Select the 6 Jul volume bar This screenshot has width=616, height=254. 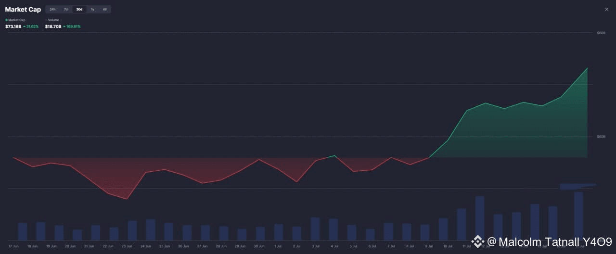[370, 234]
